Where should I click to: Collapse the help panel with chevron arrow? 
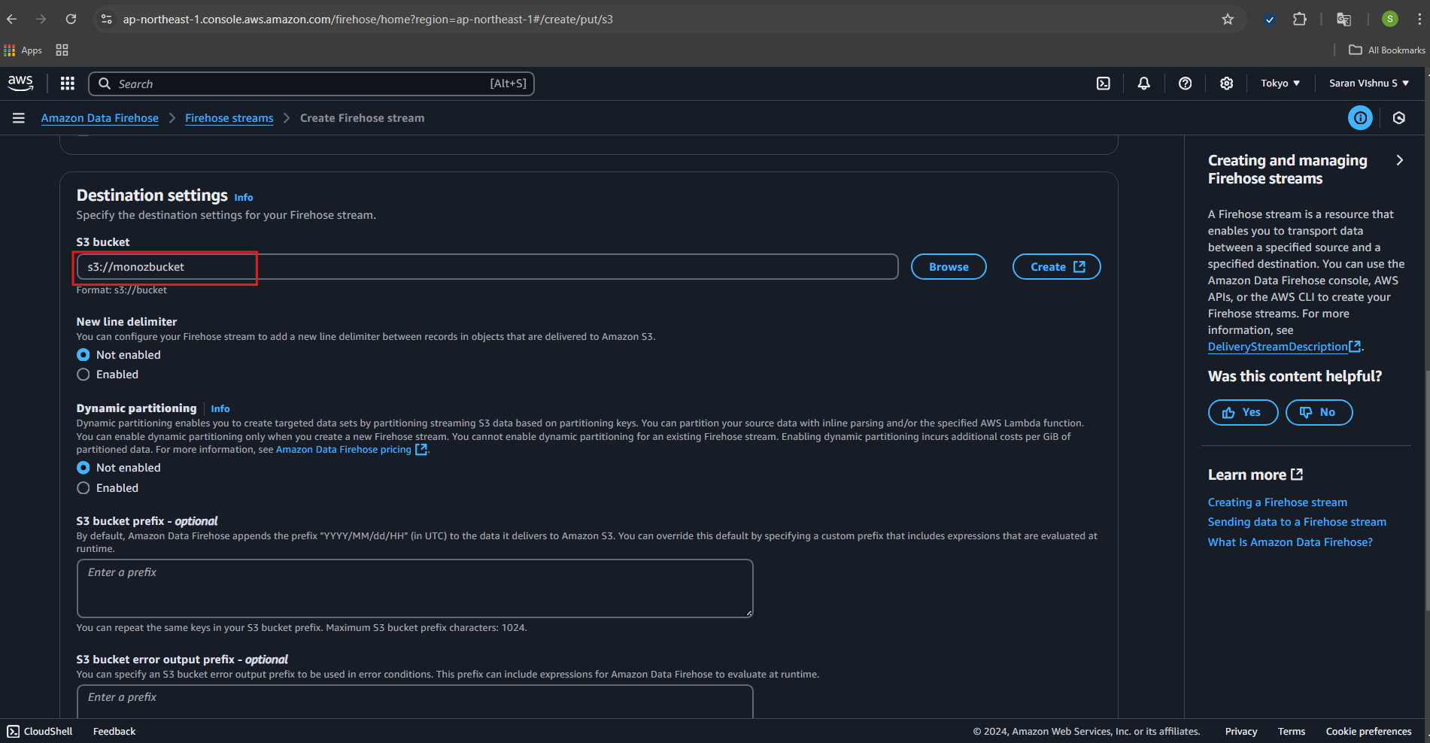(1399, 160)
